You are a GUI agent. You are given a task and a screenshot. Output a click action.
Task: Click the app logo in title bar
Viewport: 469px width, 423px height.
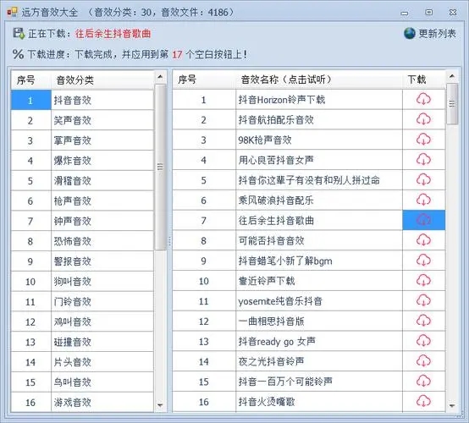[12, 12]
